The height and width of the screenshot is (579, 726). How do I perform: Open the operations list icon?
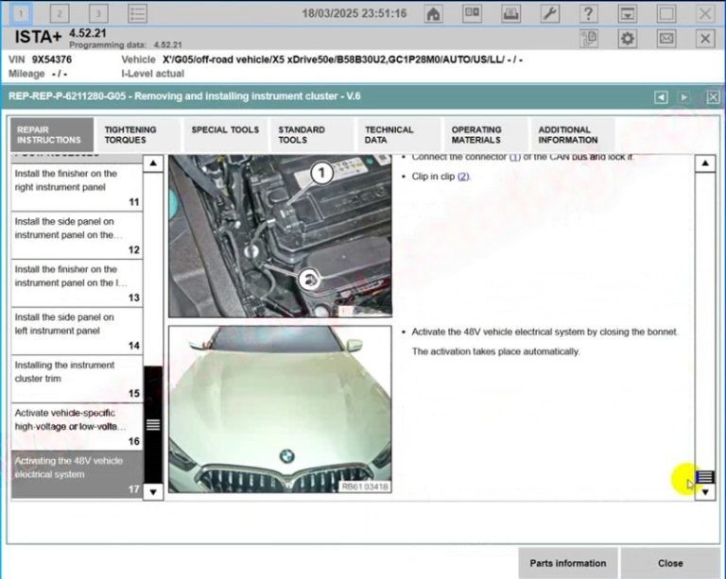click(x=137, y=13)
